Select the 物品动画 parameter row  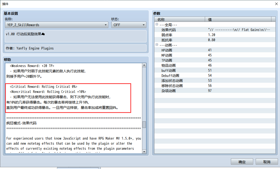[x=215, y=65]
